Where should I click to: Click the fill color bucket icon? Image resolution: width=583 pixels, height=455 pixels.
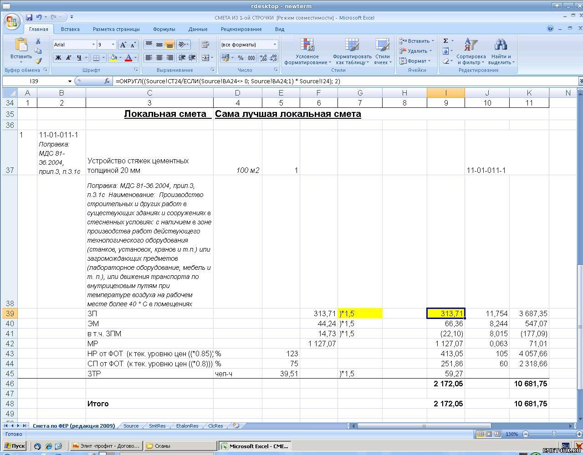(x=113, y=58)
